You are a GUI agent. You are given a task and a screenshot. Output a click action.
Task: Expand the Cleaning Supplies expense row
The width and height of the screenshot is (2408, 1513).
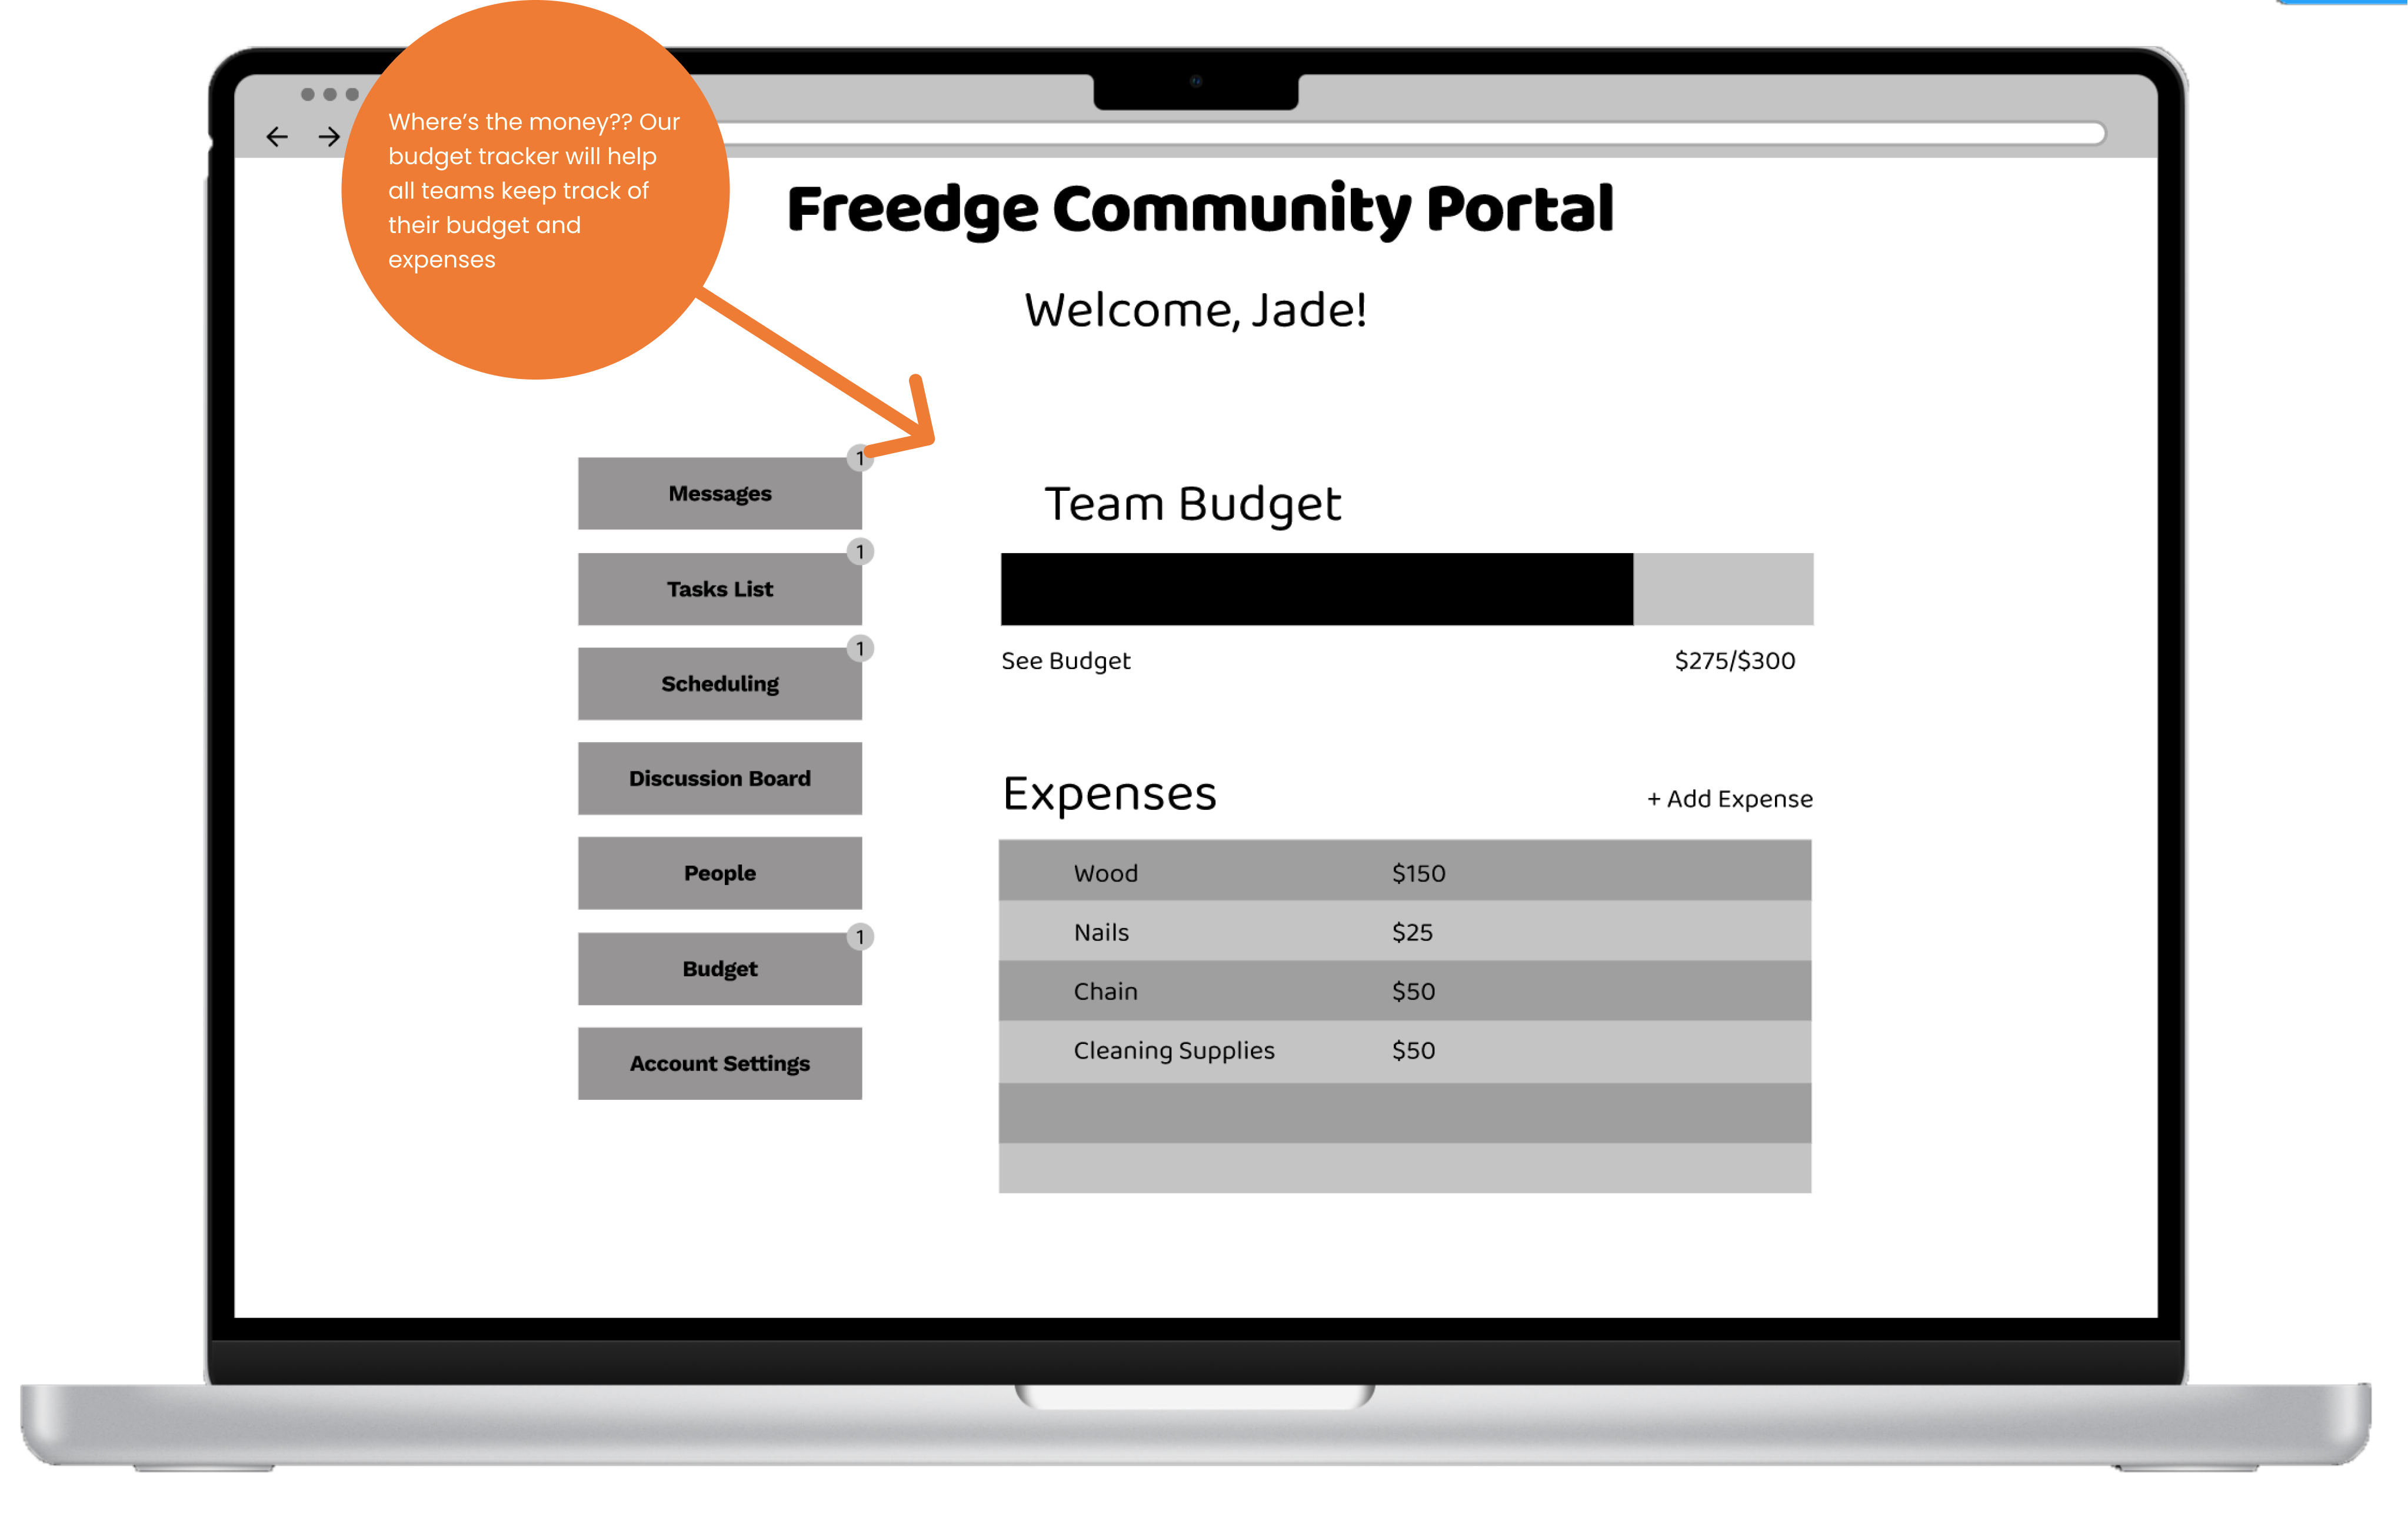(x=1408, y=1049)
